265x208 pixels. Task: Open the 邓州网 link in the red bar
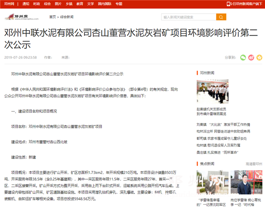coord(9,4)
